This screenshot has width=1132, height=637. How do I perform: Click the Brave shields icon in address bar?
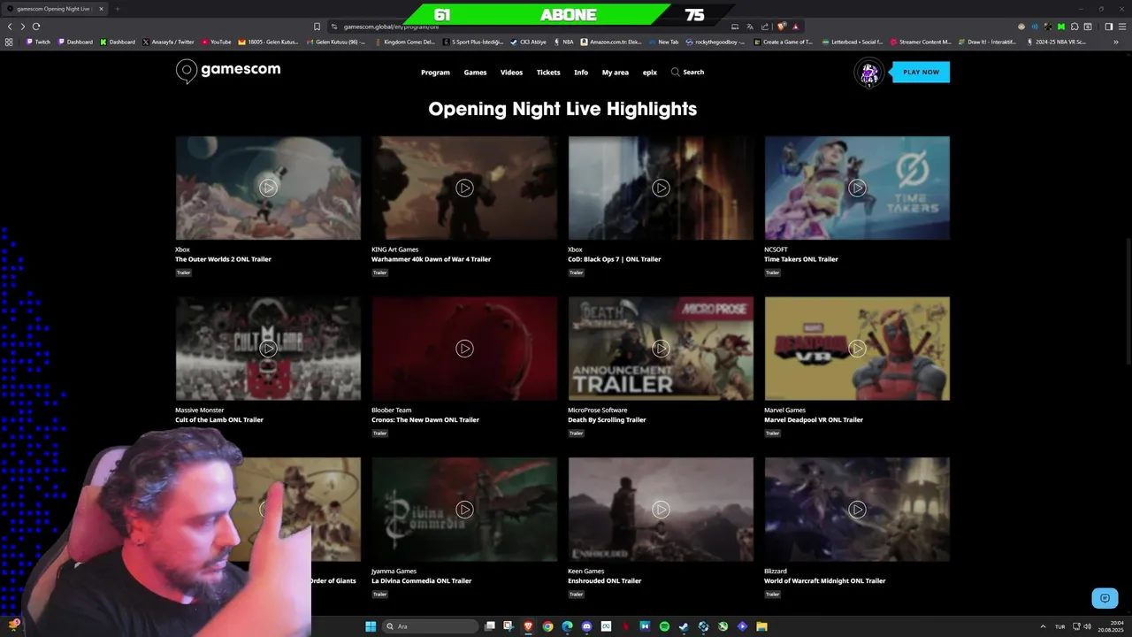(x=782, y=27)
